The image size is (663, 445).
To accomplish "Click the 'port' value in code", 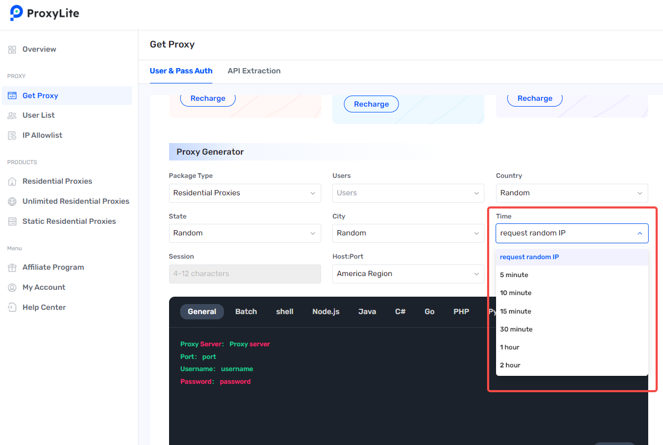I will pyautogui.click(x=209, y=357).
